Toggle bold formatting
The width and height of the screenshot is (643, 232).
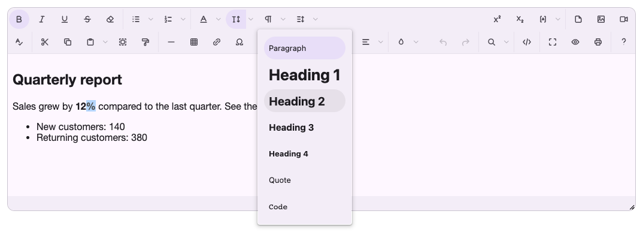click(x=19, y=19)
